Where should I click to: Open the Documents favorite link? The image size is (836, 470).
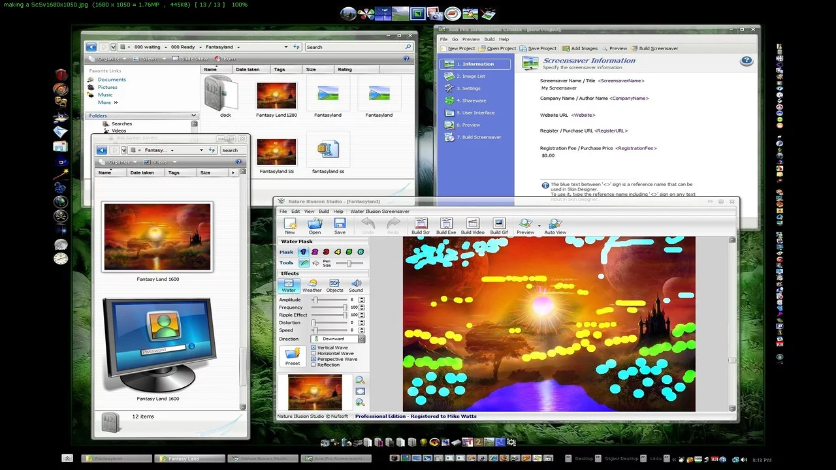coord(112,80)
